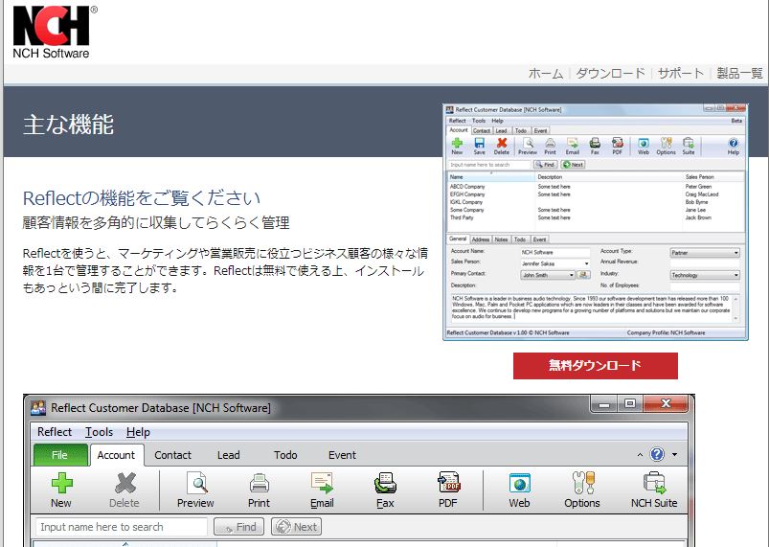Click the red 無料ダウンロード button
This screenshot has height=547, width=769.
(594, 365)
